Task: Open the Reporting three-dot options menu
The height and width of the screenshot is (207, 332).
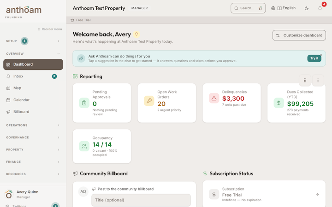Action: [x=318, y=80]
